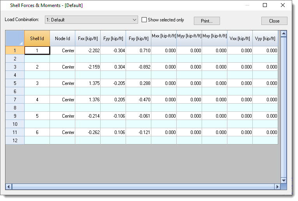
Task: Click the horizontal scrollbar right arrow
Action: 277,187
